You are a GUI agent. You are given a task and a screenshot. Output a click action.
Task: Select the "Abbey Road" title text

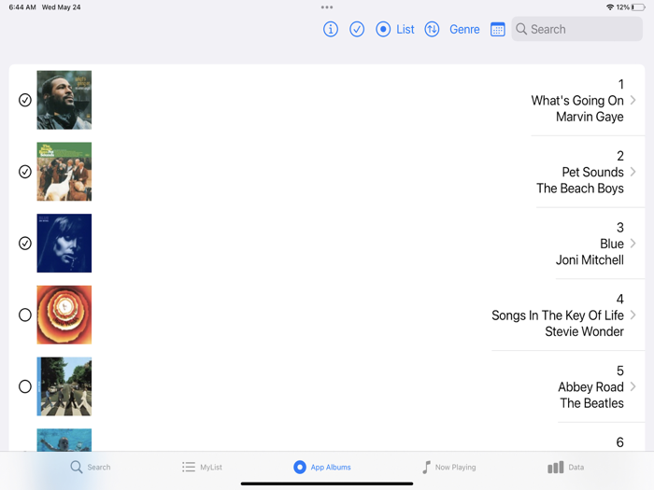coord(591,387)
